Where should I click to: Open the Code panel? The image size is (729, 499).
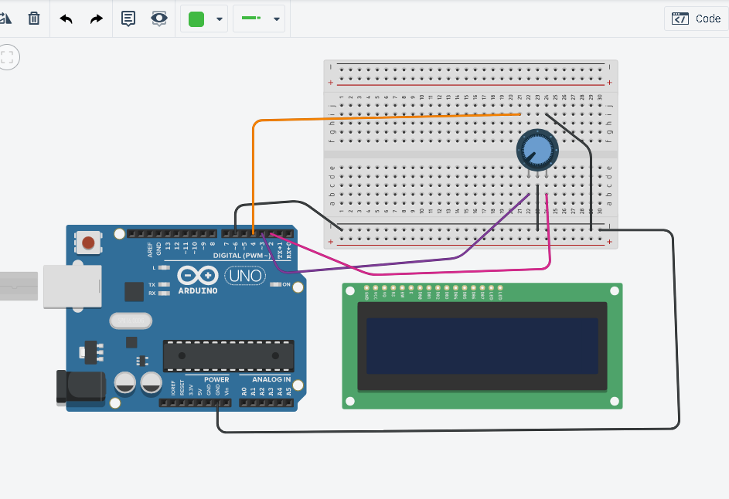pyautogui.click(x=697, y=18)
